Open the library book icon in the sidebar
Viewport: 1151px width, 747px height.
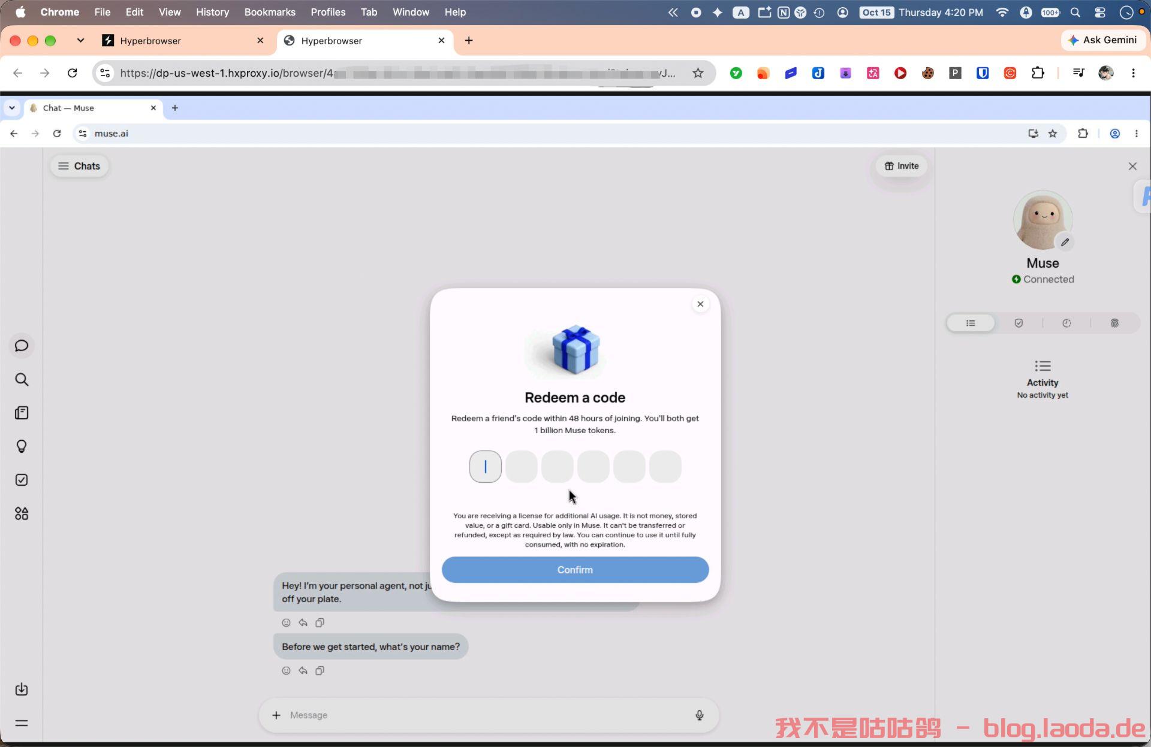[x=22, y=413]
